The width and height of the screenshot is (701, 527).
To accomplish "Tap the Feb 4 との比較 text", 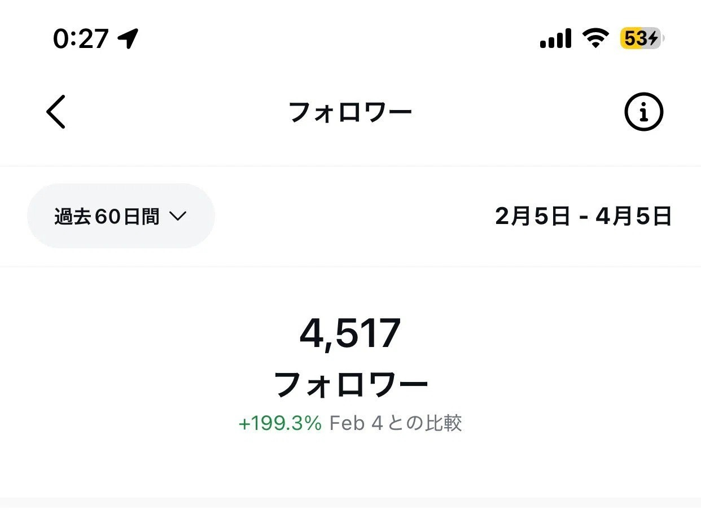I will pos(395,423).
